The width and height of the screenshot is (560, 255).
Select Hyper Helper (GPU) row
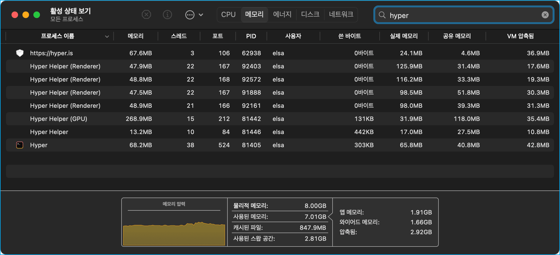coord(280,119)
